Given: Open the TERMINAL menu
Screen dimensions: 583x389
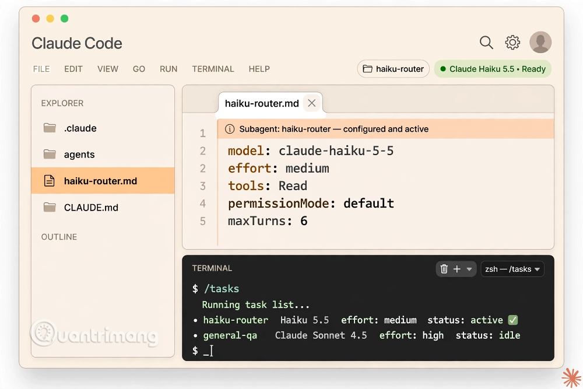Looking at the screenshot, I should coord(213,69).
